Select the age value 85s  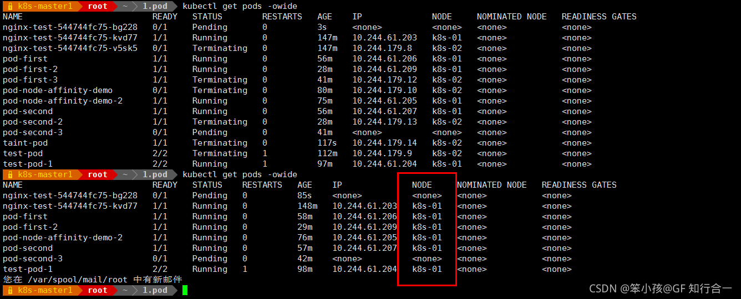(304, 195)
